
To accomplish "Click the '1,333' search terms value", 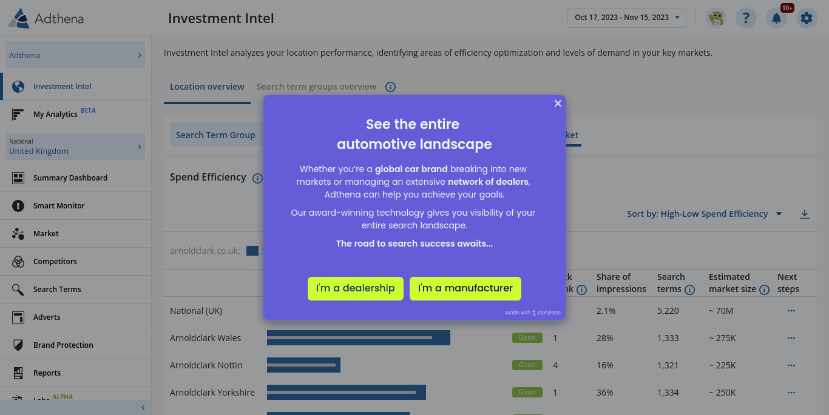I will 668,338.
